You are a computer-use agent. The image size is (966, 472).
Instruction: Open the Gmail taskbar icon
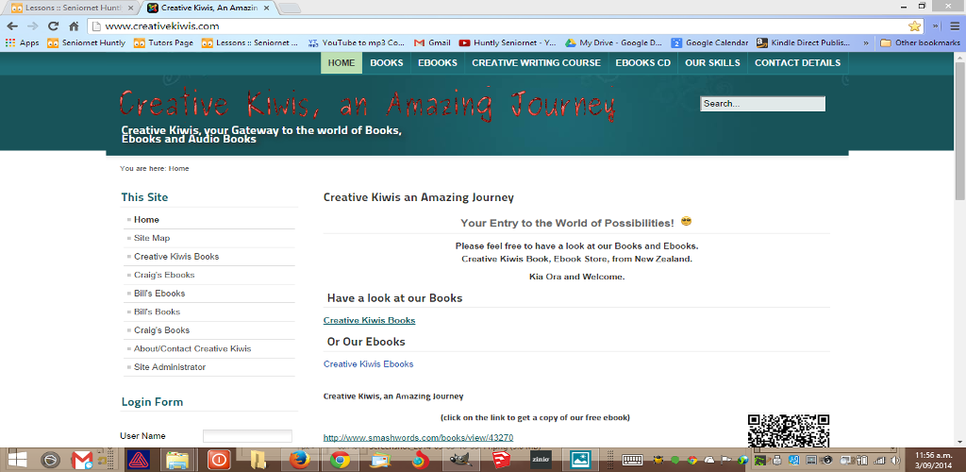(82, 460)
